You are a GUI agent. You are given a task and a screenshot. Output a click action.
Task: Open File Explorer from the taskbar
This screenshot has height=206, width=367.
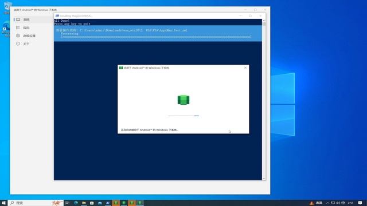point(84,203)
